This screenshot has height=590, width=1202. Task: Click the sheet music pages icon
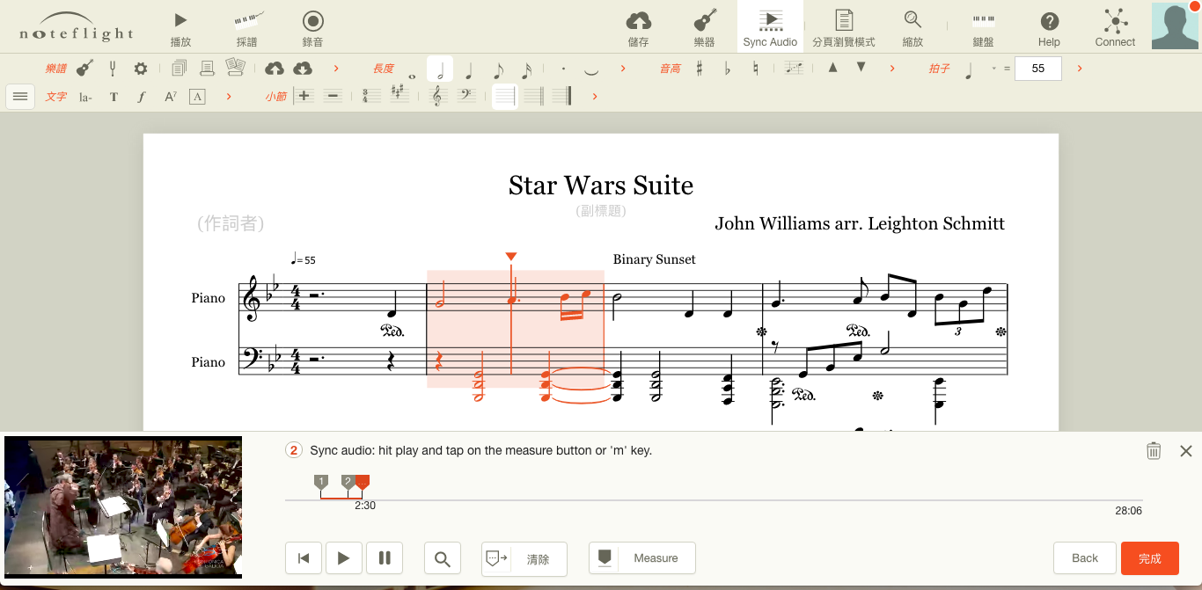(235, 69)
